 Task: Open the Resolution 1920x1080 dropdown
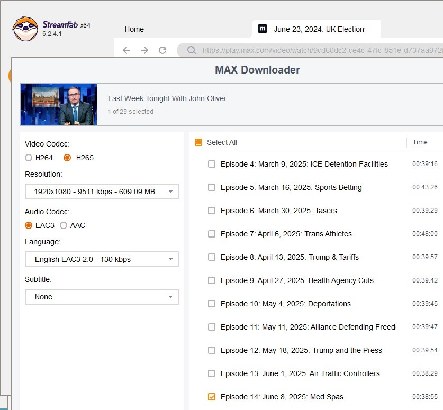(102, 192)
